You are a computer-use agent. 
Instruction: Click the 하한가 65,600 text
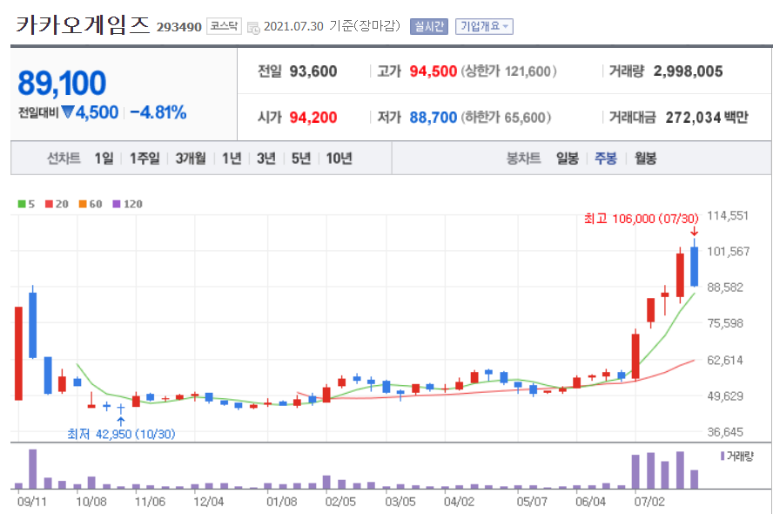(506, 118)
